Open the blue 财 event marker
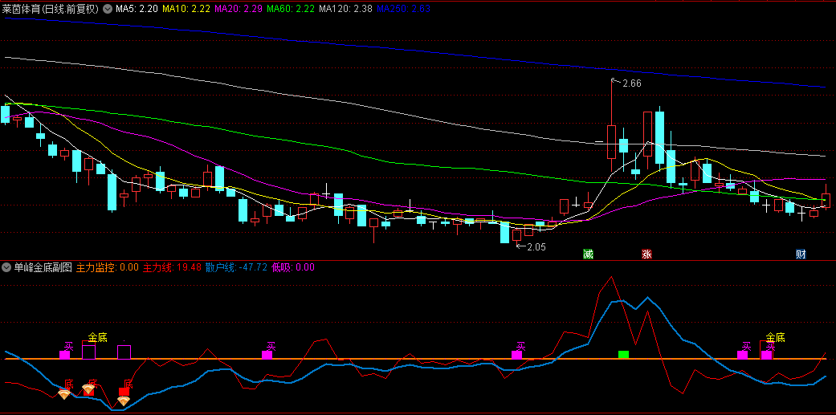836x415 pixels. [801, 254]
